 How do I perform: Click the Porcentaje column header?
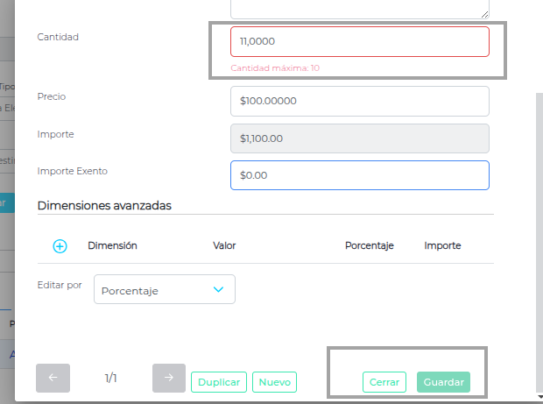coord(369,246)
